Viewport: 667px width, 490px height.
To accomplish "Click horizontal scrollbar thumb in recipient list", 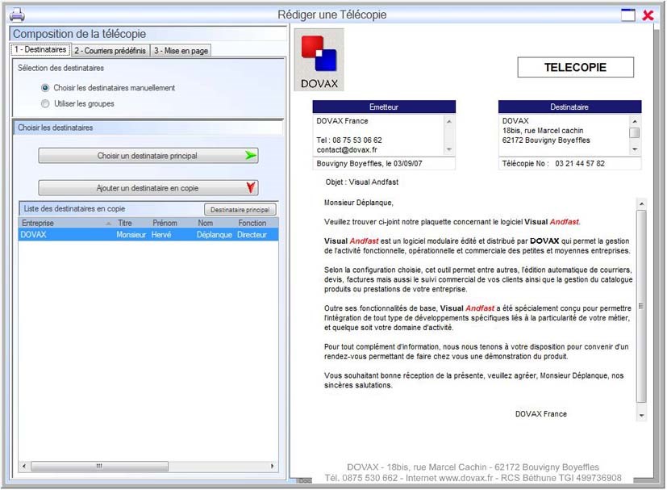I will (x=99, y=466).
